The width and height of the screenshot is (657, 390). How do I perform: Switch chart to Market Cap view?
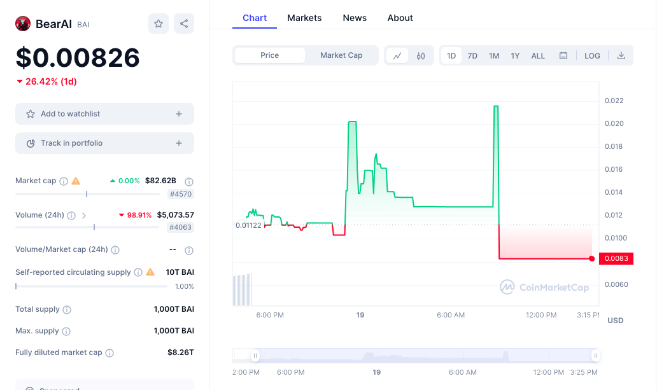pyautogui.click(x=341, y=55)
